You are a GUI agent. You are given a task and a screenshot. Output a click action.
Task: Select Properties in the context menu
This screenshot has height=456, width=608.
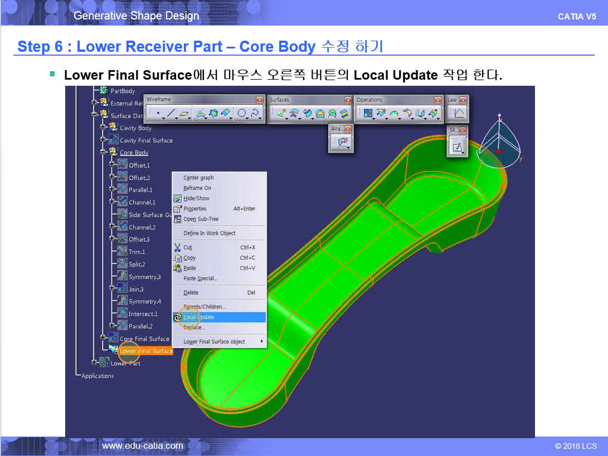pyautogui.click(x=195, y=209)
